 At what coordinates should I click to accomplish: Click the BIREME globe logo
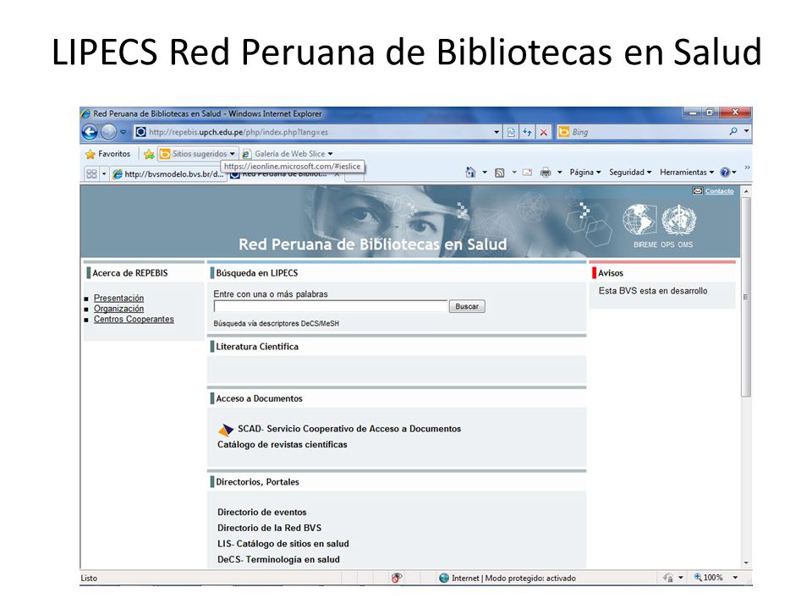(x=639, y=219)
